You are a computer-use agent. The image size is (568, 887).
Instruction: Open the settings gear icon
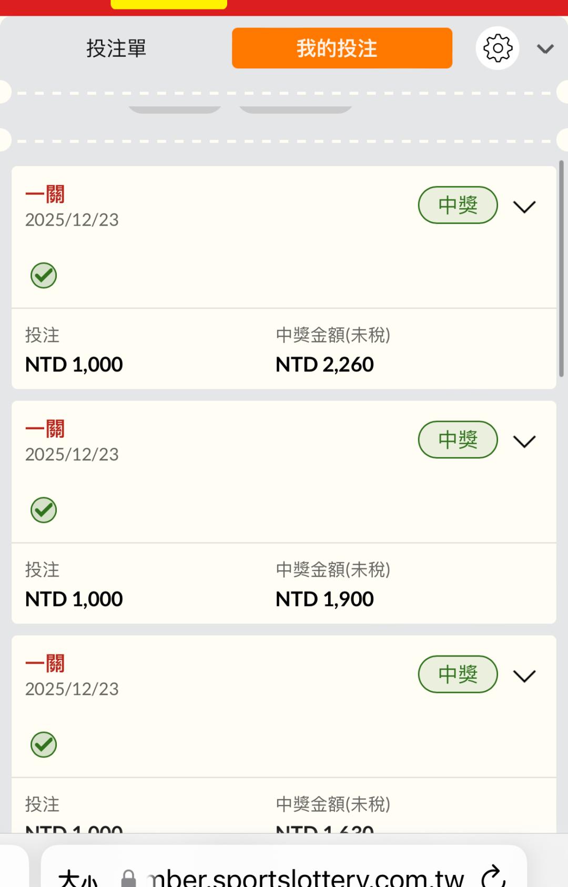(498, 48)
